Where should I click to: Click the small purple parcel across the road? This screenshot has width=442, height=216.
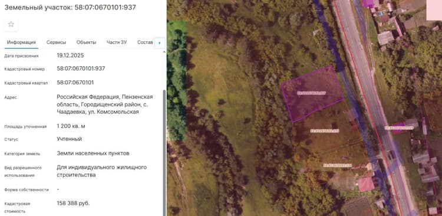tap(399, 127)
